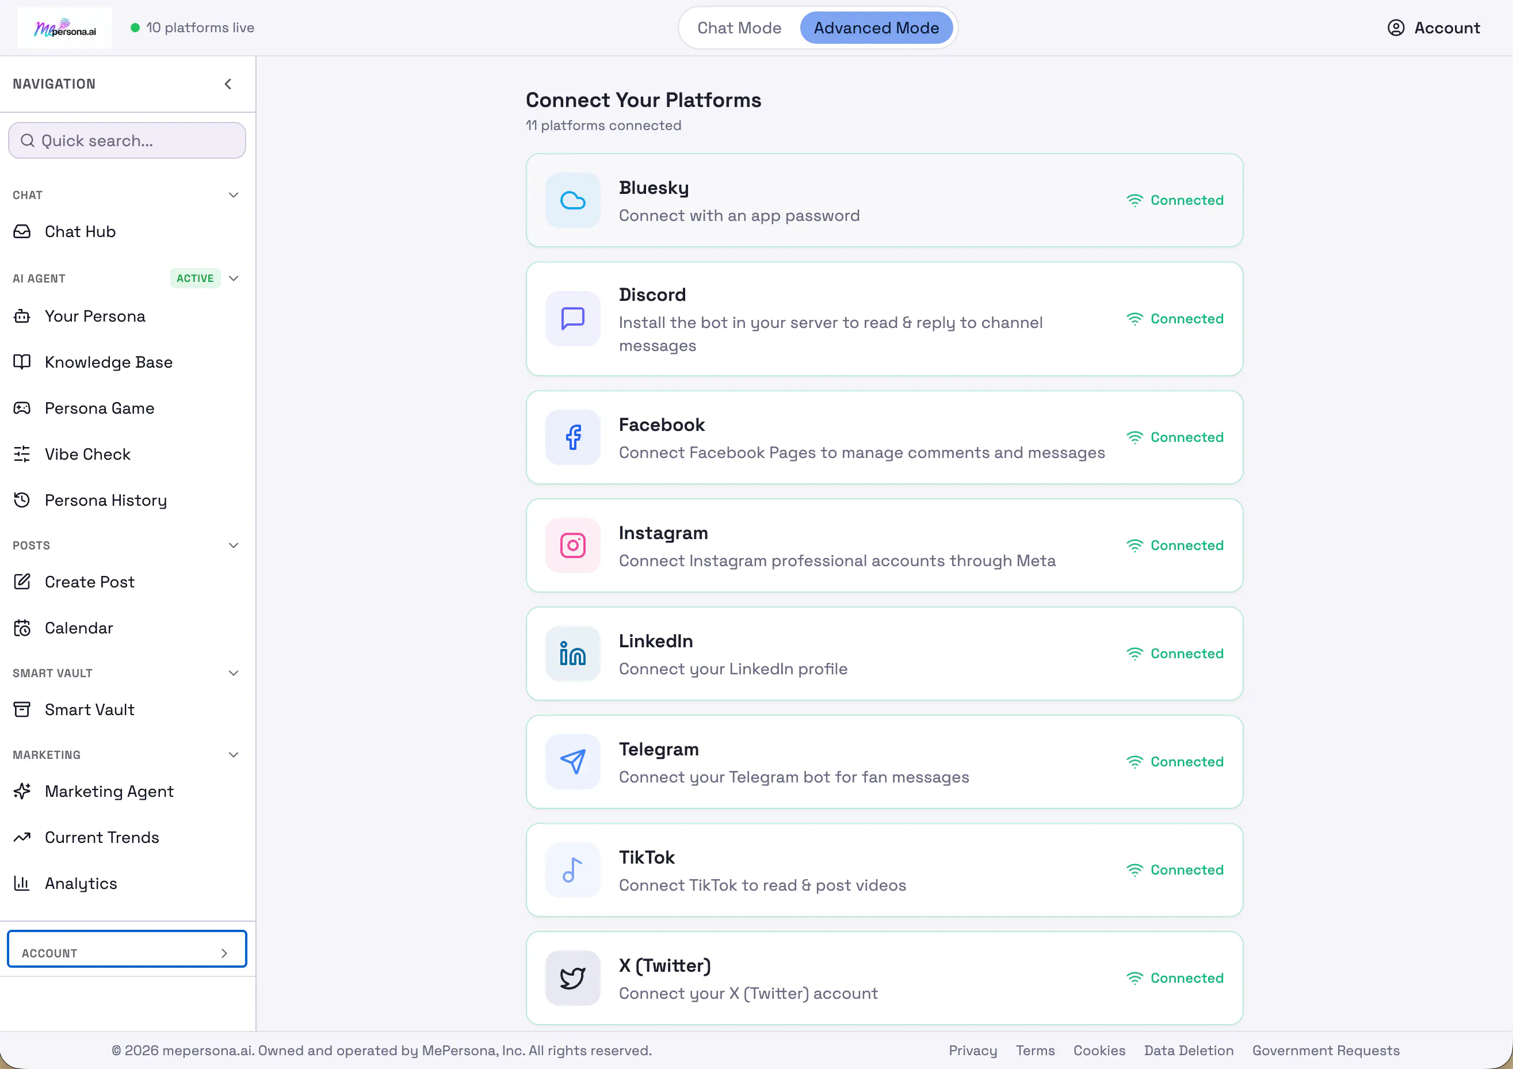This screenshot has width=1513, height=1069.
Task: Open Create Post
Action: (127, 582)
